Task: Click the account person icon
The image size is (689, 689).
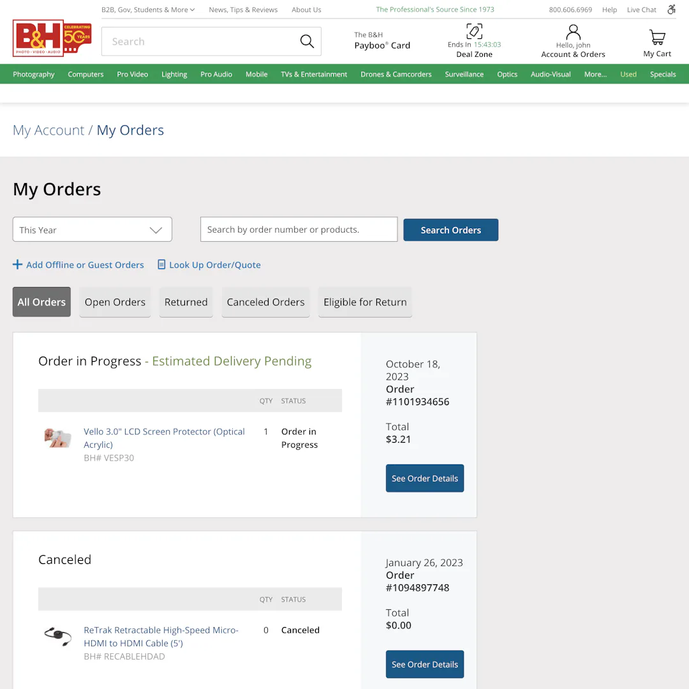Action: tap(573, 32)
